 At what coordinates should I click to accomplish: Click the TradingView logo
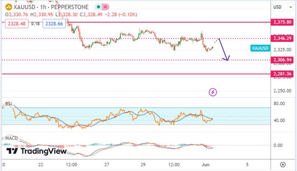pyautogui.click(x=37, y=151)
